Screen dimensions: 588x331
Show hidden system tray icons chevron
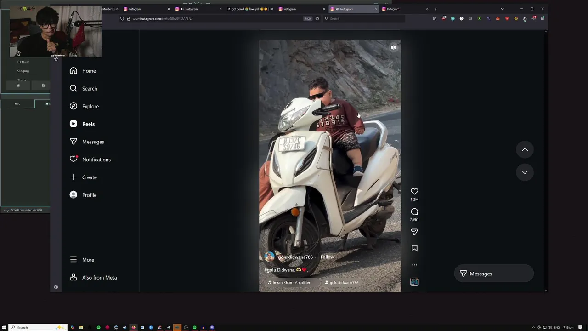pyautogui.click(x=533, y=327)
